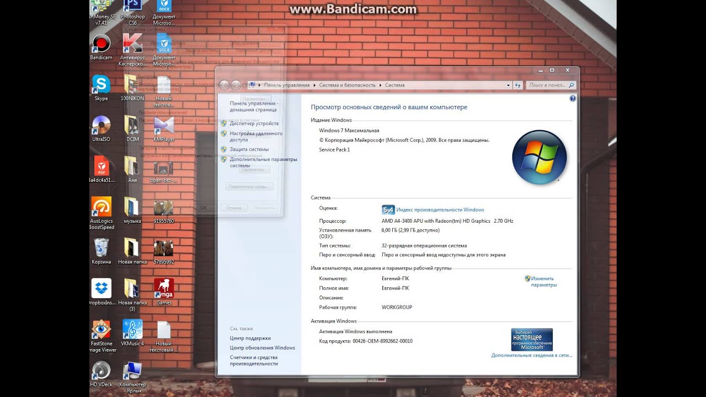Select Новый текстовый file beside VKMusic 4
This screenshot has width=706, height=397.
tap(164, 336)
